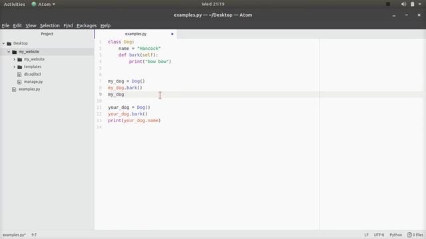Select the examples.py editor tab
426x239 pixels.
[136, 34]
